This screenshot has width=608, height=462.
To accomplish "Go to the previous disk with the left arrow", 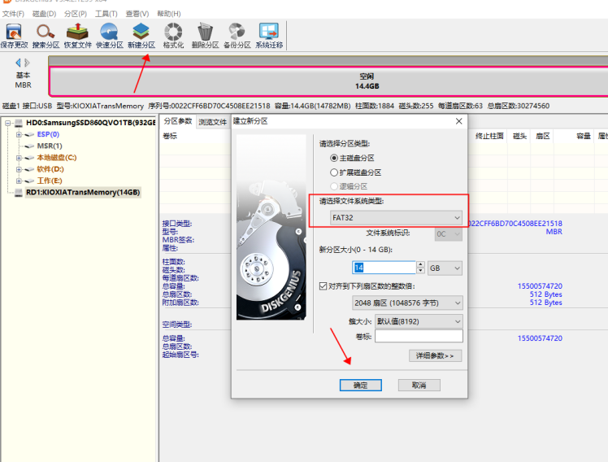I will pos(18,63).
